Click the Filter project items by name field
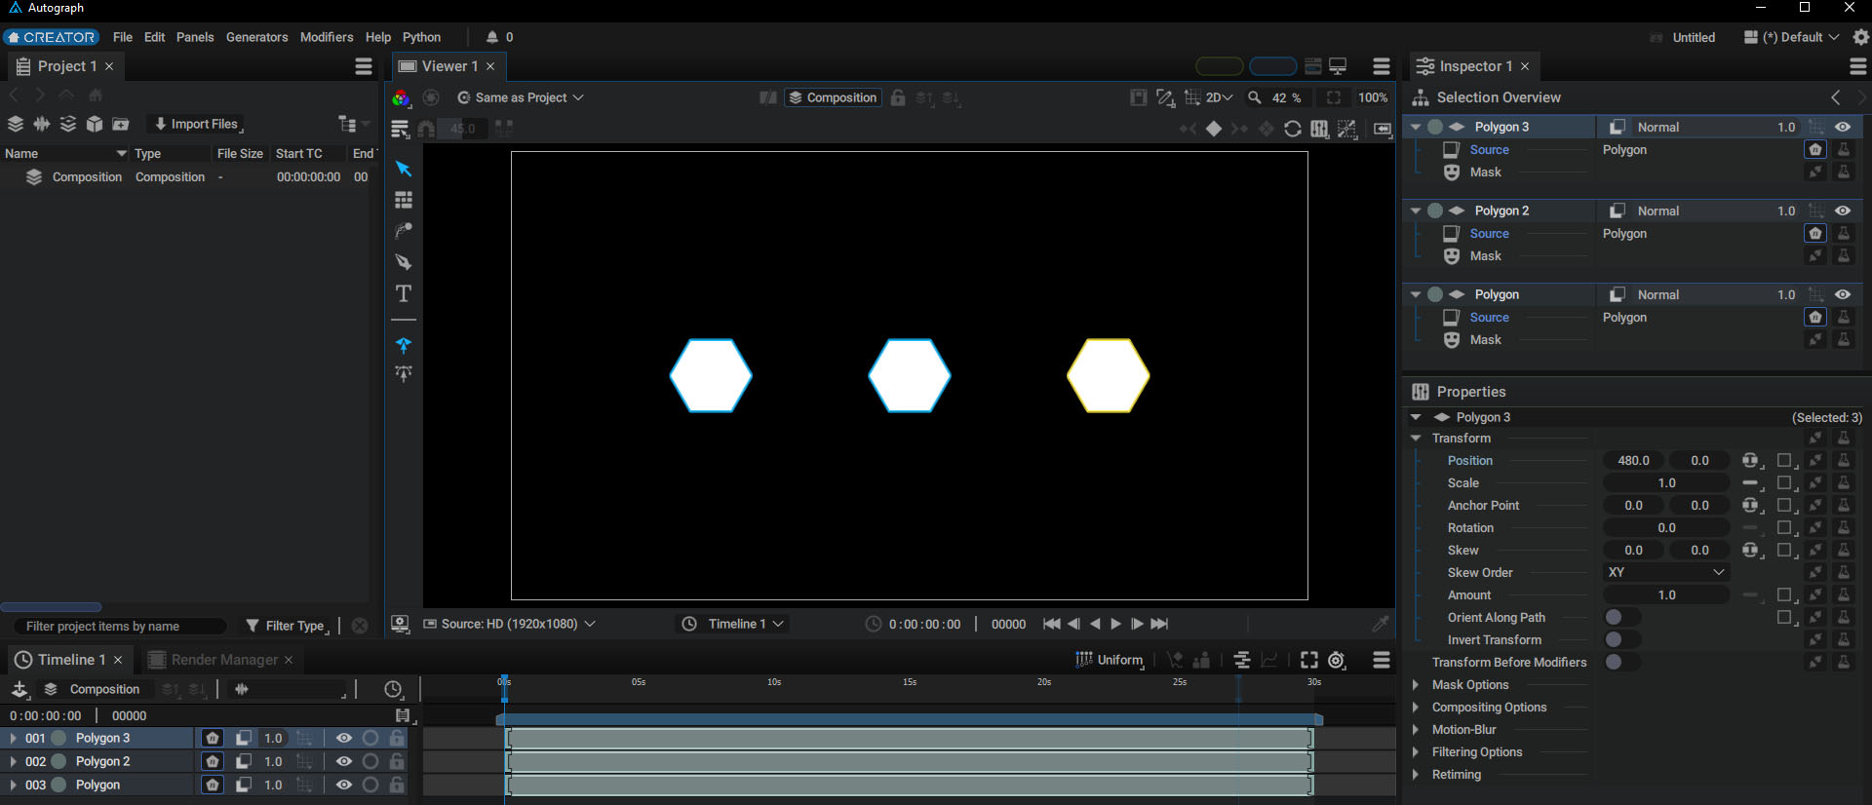The image size is (1872, 805). (x=120, y=626)
